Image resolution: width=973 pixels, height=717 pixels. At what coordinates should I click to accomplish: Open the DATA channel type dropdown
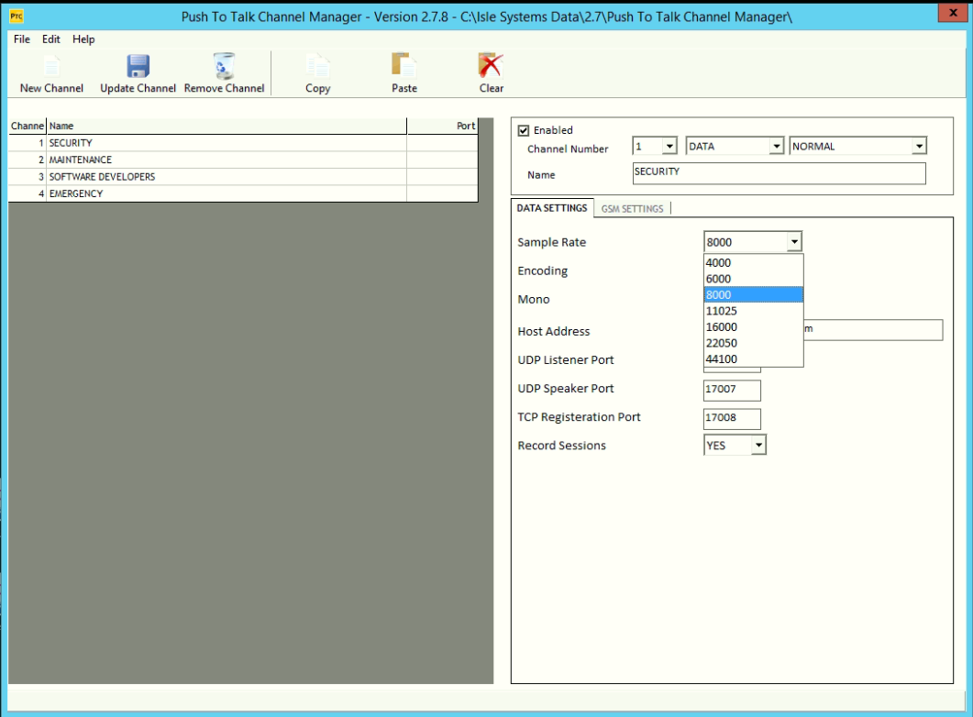coord(776,147)
